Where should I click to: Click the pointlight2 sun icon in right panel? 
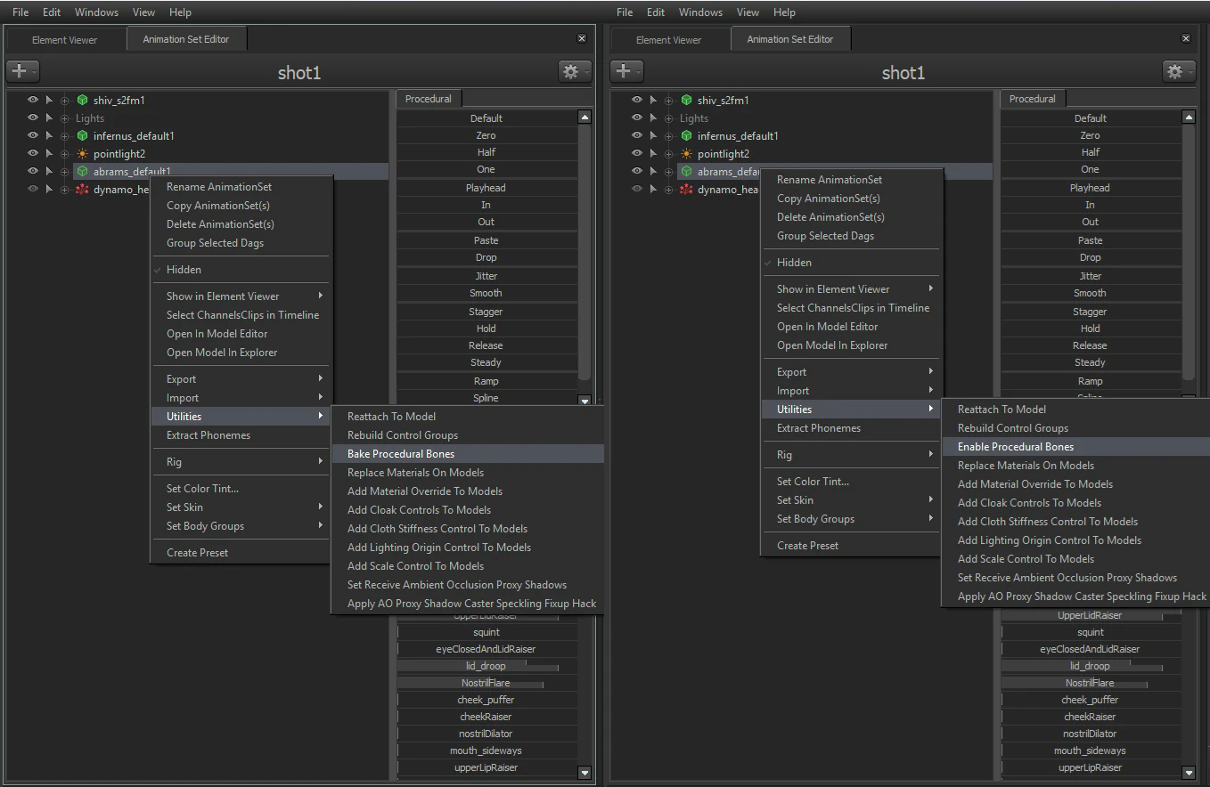686,154
